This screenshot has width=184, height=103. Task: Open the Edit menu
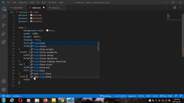point(14,2)
